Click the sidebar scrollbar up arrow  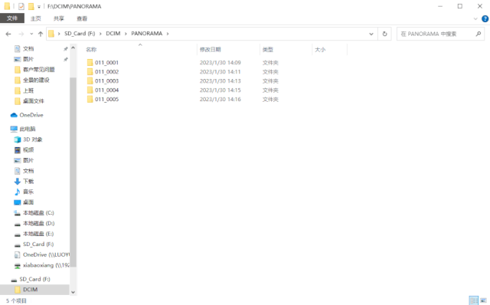(x=73, y=48)
